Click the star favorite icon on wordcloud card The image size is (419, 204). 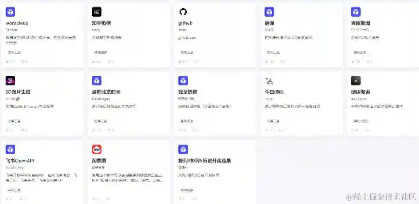pos(23,62)
